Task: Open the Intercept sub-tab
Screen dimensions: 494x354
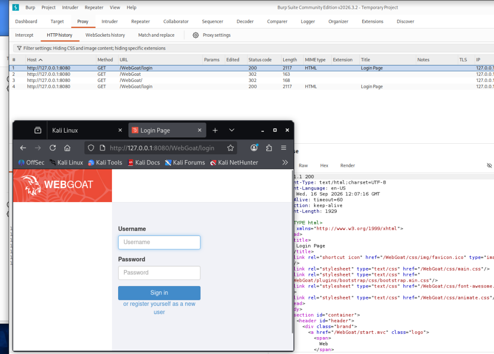Action: [x=24, y=35]
